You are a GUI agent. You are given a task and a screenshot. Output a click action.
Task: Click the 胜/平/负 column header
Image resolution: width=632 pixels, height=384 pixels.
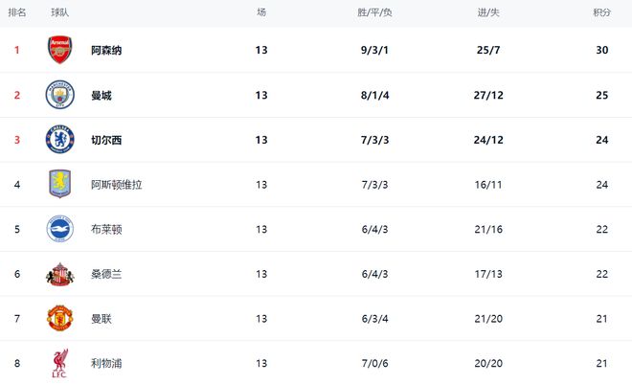[374, 12]
